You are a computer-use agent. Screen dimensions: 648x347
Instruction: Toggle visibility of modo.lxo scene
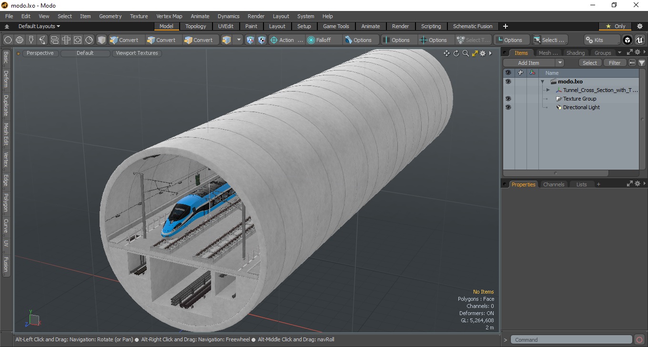point(508,82)
